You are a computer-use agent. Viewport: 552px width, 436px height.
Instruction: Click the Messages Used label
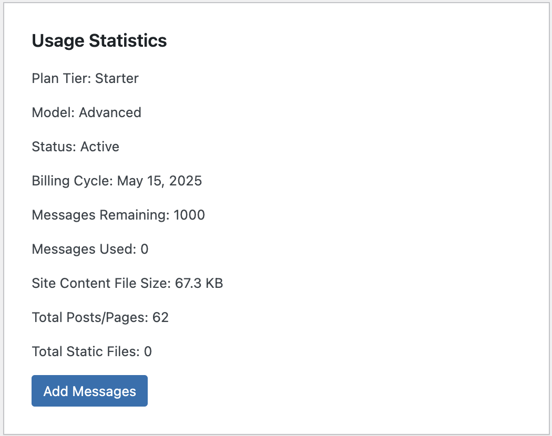pyautogui.click(x=84, y=249)
